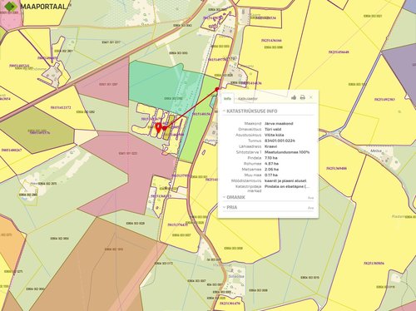The height and width of the screenshot is (311, 416).
Task: Click the thumbs-up icon in info popup
Action: [x=294, y=97]
